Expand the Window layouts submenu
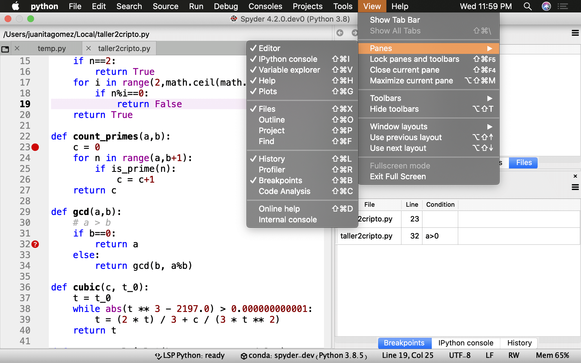581x363 pixels. [x=429, y=126]
